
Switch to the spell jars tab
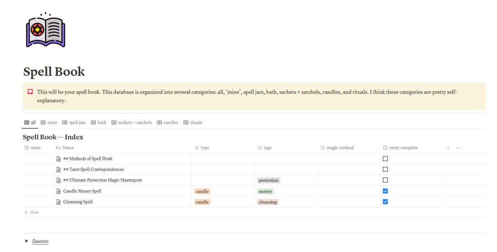point(74,122)
